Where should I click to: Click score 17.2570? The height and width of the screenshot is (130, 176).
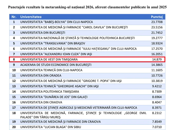click(x=157, y=49)
